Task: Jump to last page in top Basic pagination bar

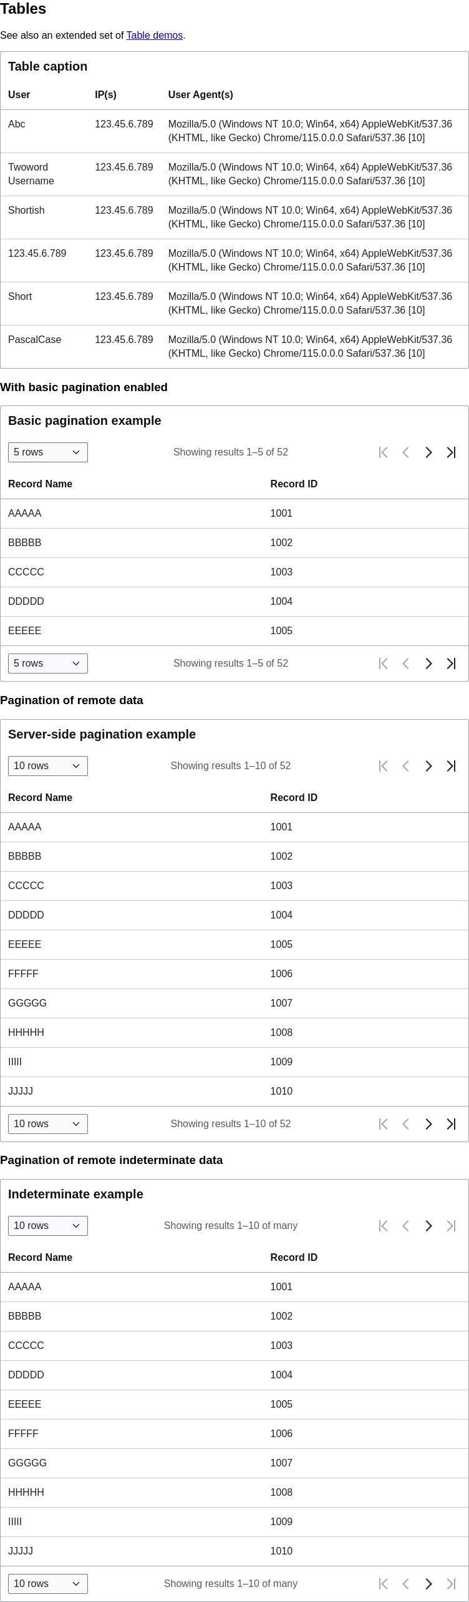Action: click(x=451, y=452)
